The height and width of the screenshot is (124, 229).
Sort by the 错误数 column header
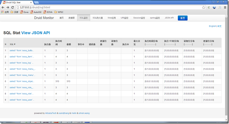[x=92, y=44]
